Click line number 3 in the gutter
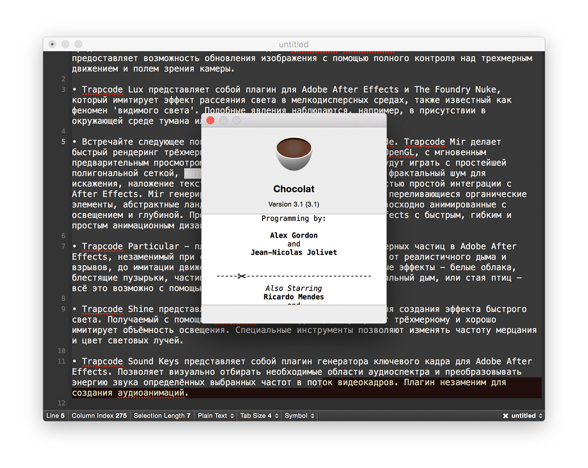The width and height of the screenshot is (588, 468). (63, 89)
